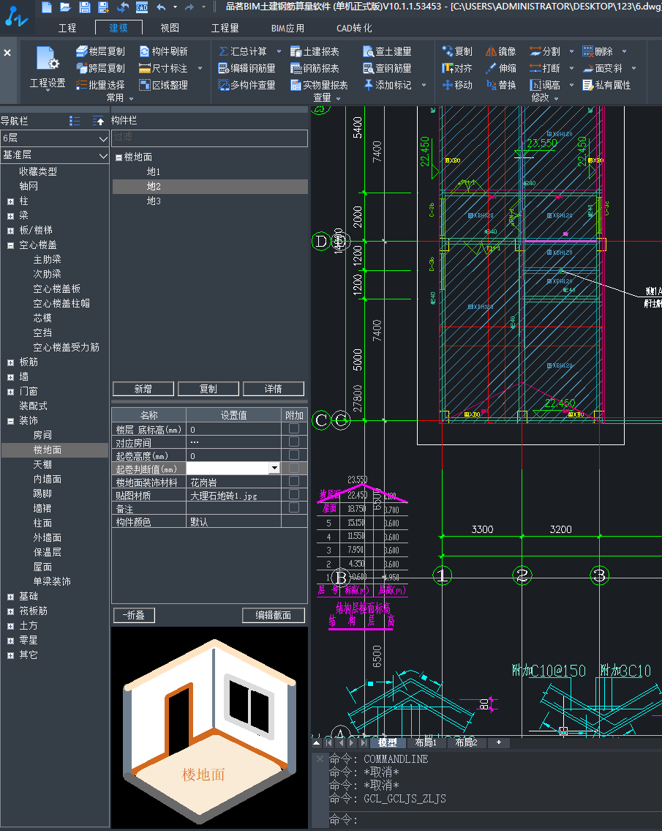This screenshot has width=662, height=831.
Task: Expand the 板/楼梯 tree node
Action: (x=10, y=231)
